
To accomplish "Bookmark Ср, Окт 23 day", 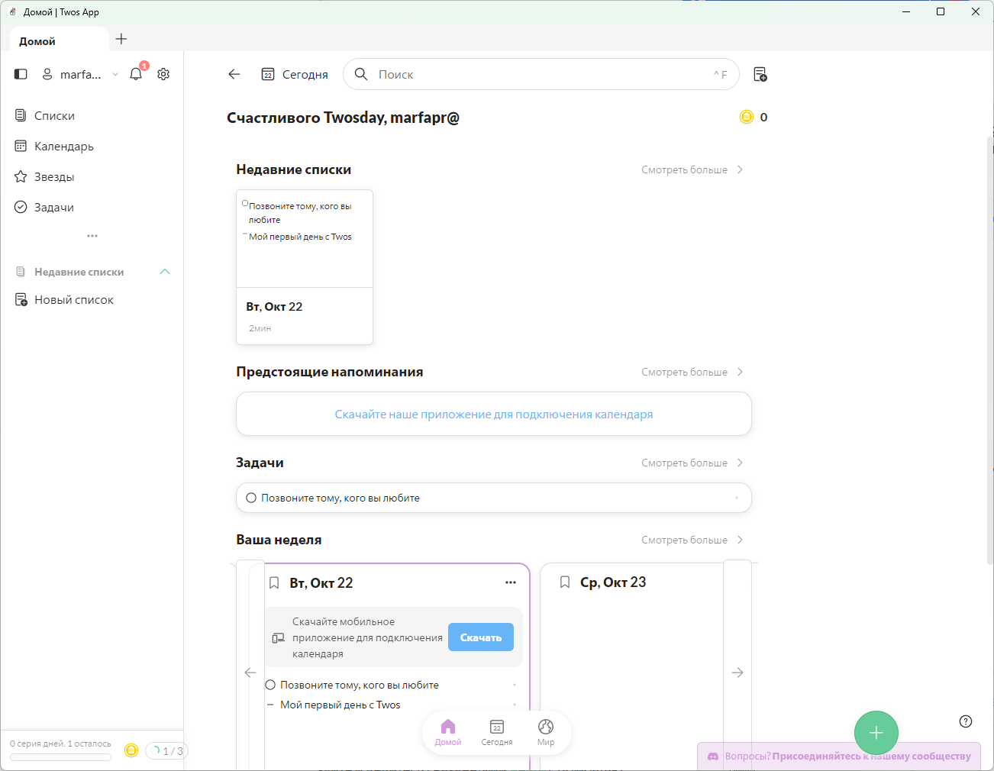I will 565,582.
